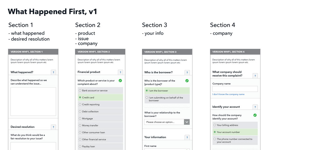The height and width of the screenshot is (150, 312).
Task: Open help icon next to 'Financial product'
Action: 120,72
